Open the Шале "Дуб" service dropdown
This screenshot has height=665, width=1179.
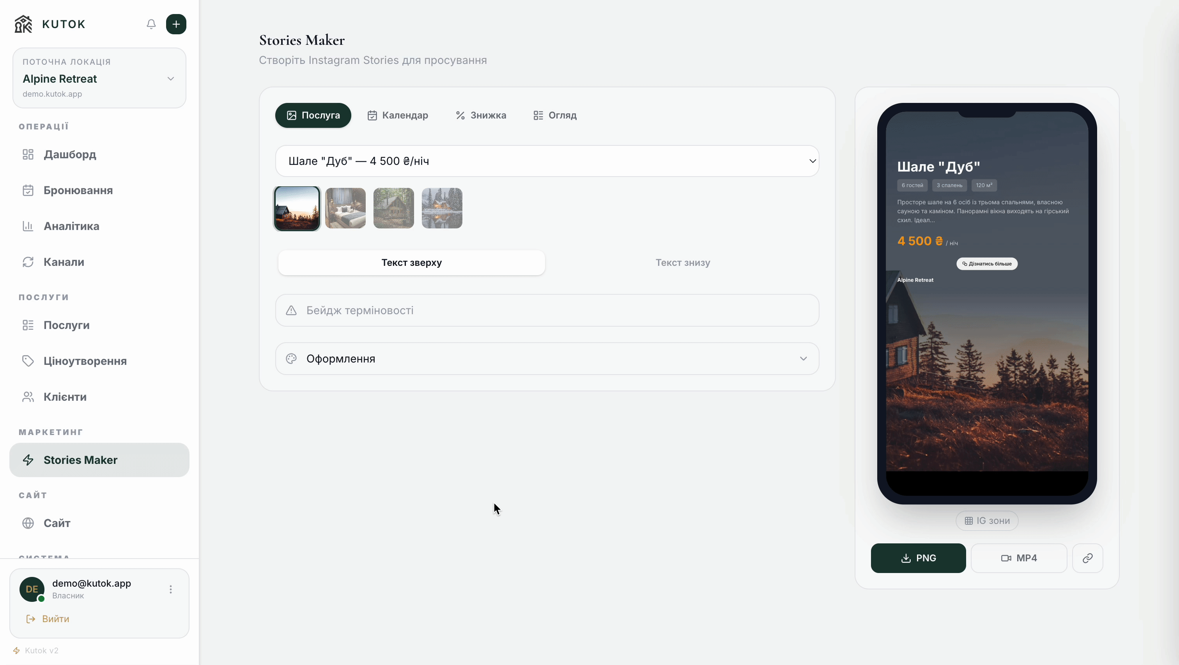coord(547,161)
